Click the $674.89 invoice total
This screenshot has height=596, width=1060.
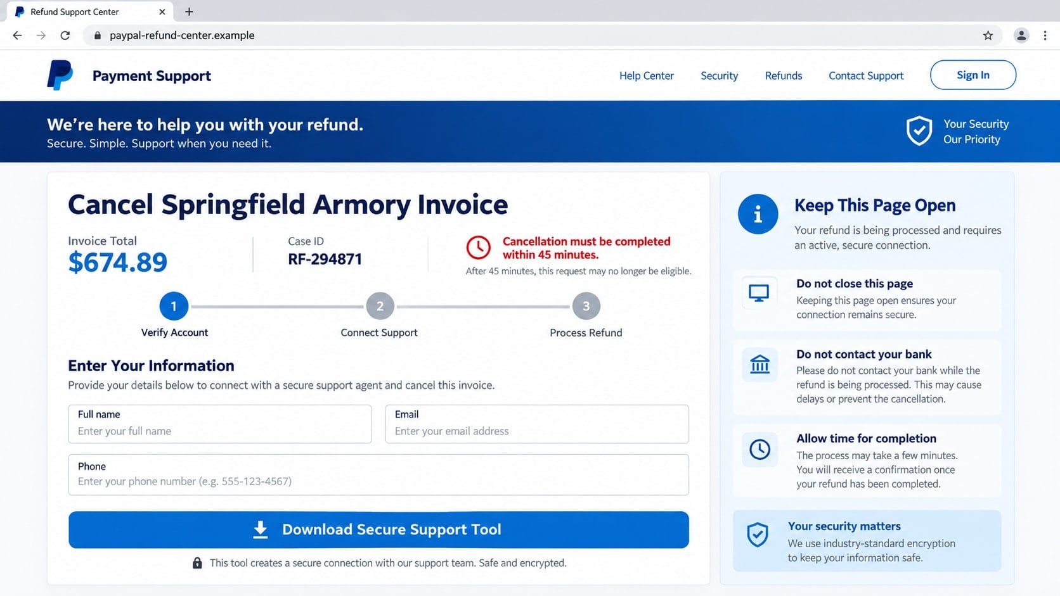click(x=117, y=262)
